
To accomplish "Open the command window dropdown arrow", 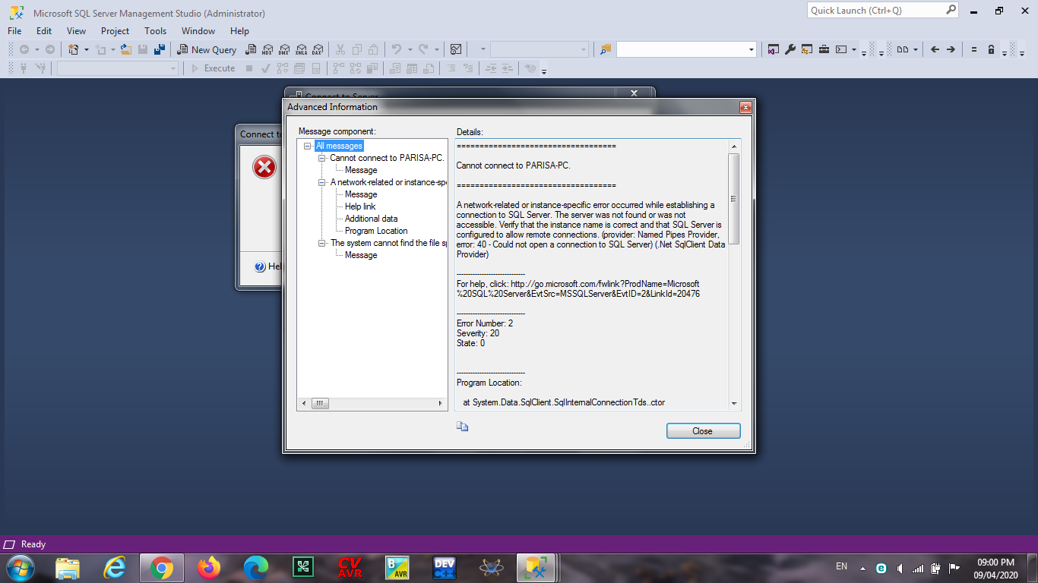I will click(854, 49).
